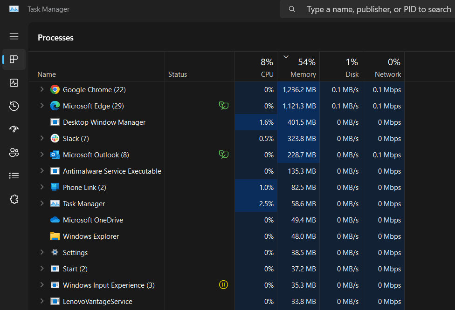This screenshot has width=455, height=310.
Task: Click the Processes page heading
Action: (55, 38)
